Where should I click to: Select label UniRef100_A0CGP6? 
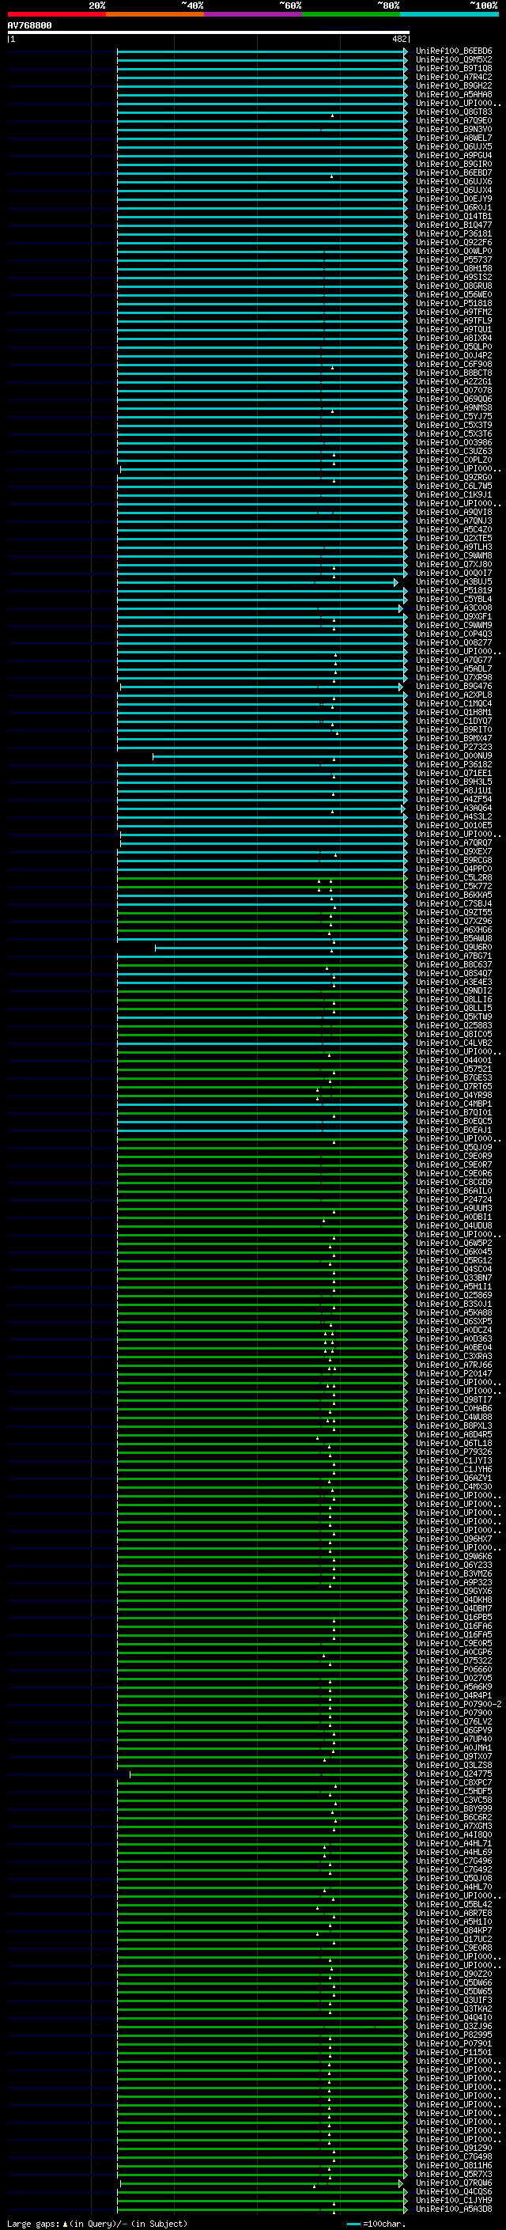point(453,1652)
